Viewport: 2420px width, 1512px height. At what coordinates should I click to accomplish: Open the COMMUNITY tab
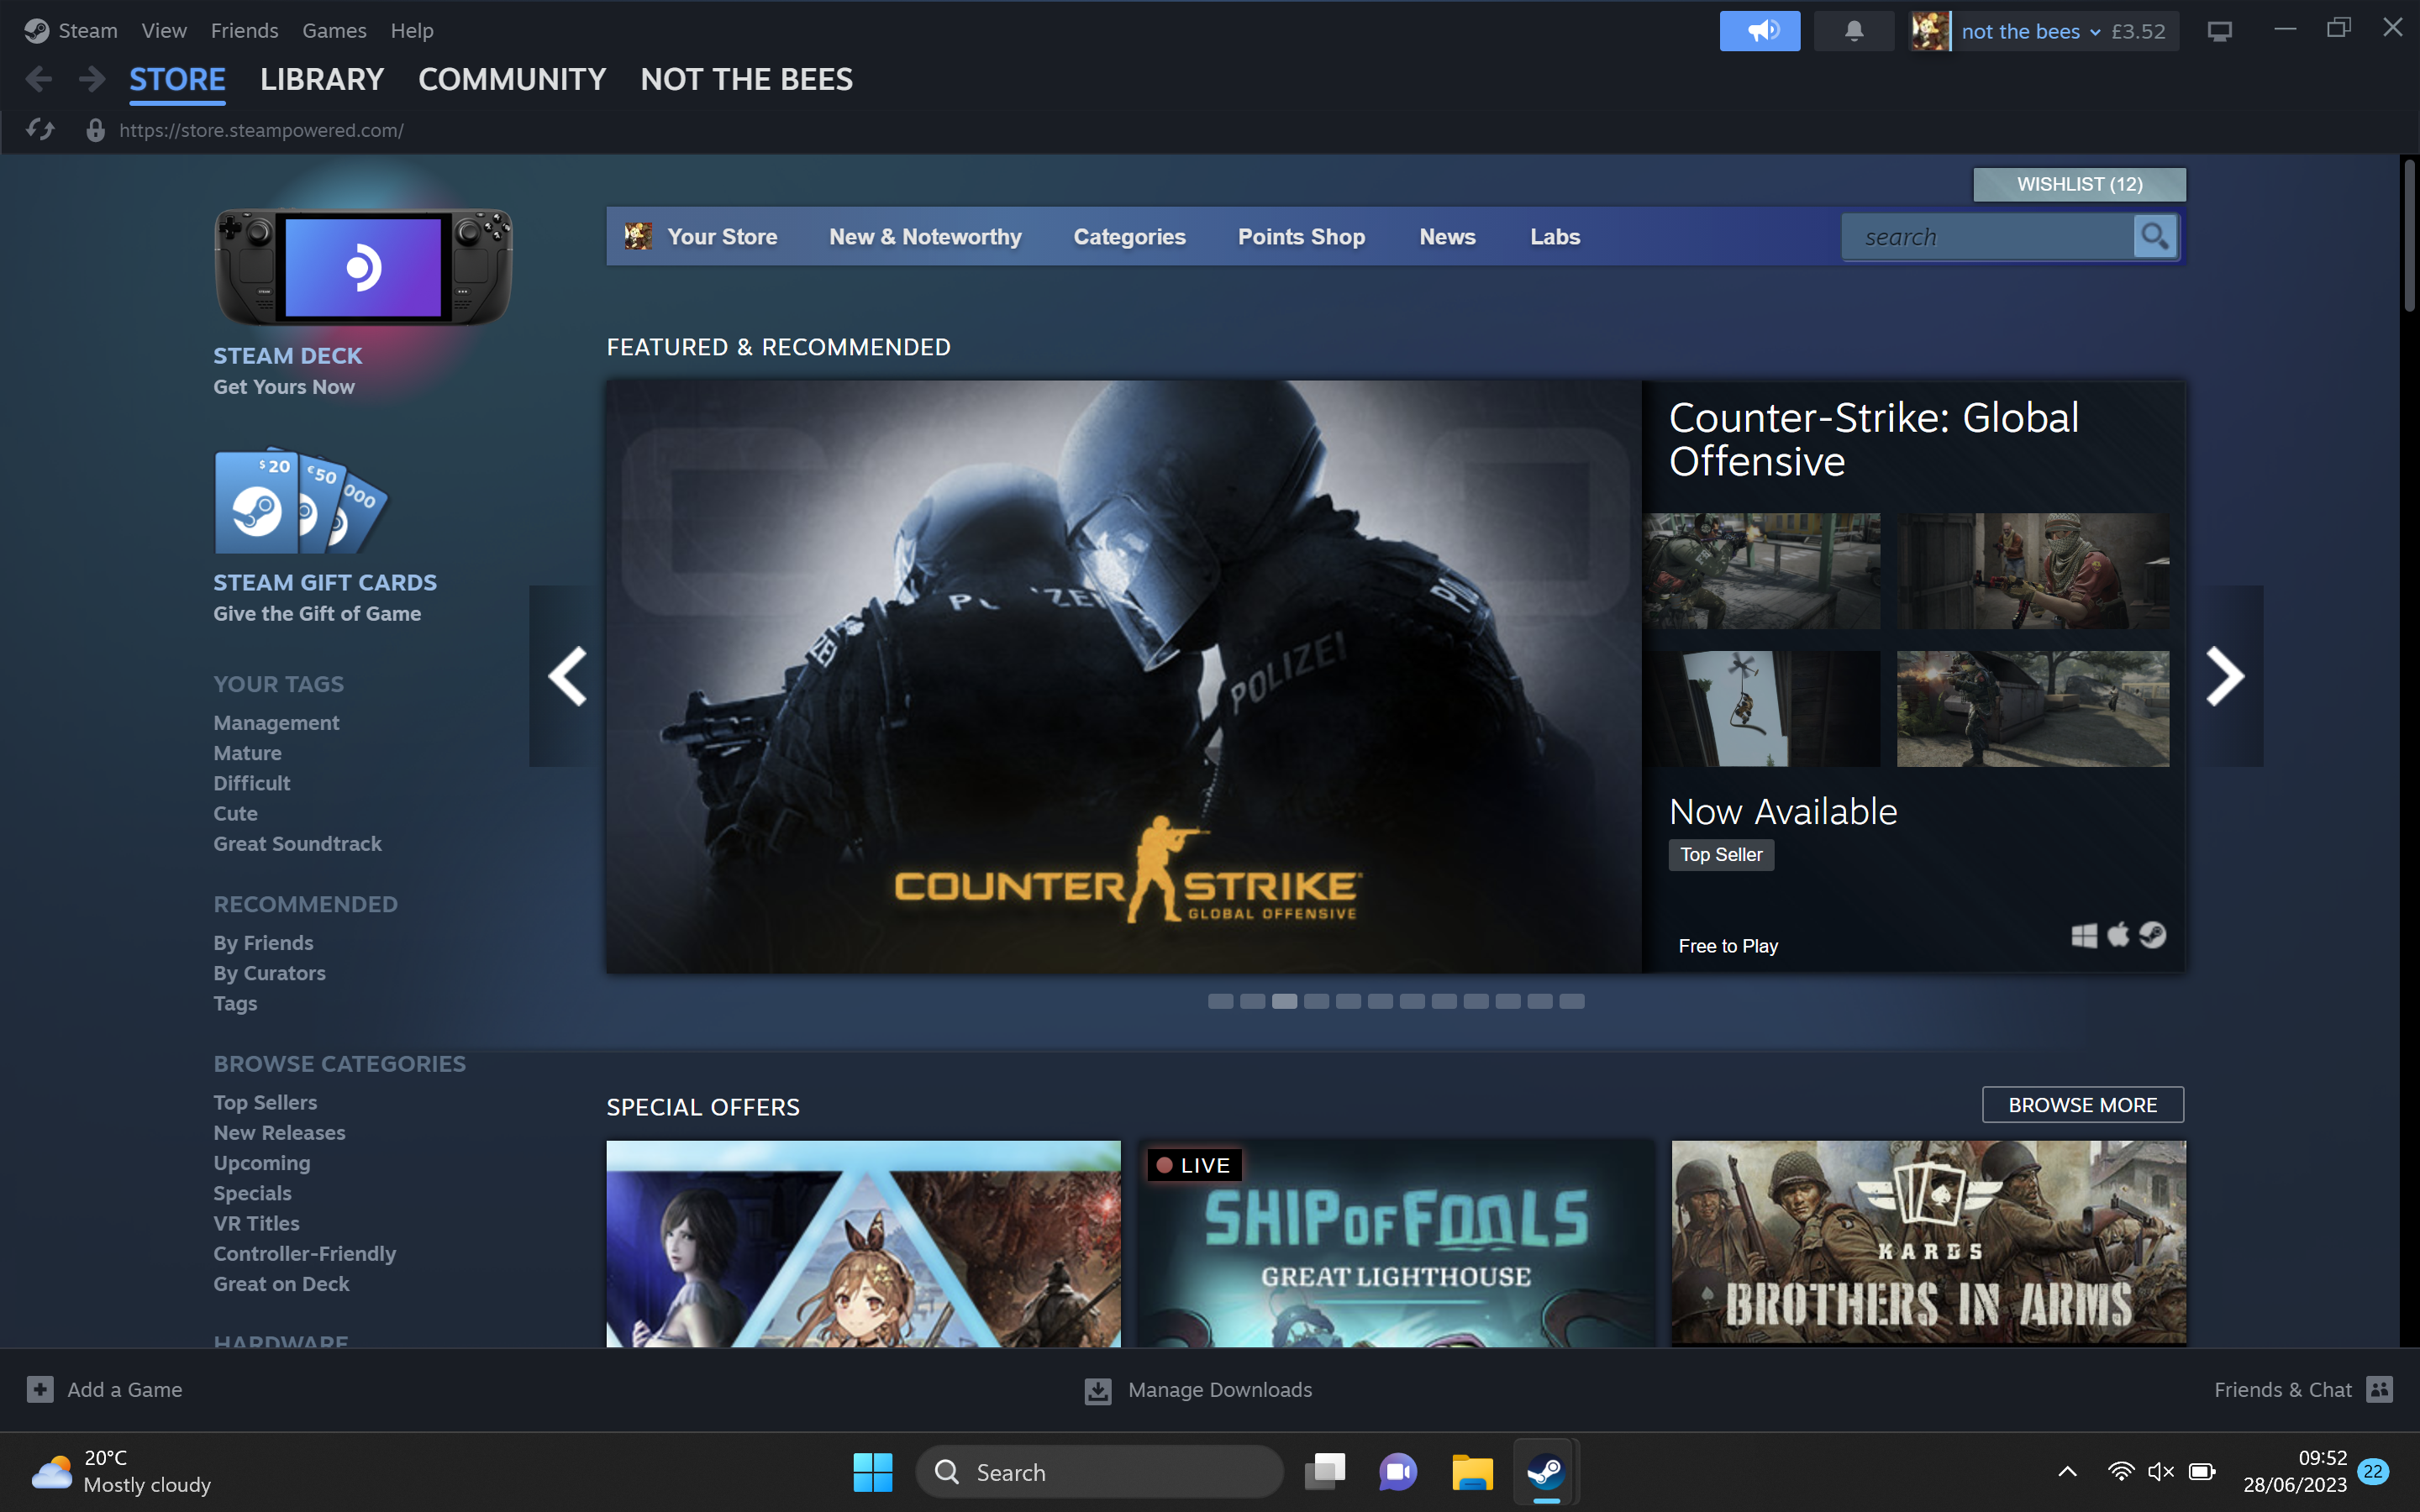[513, 78]
